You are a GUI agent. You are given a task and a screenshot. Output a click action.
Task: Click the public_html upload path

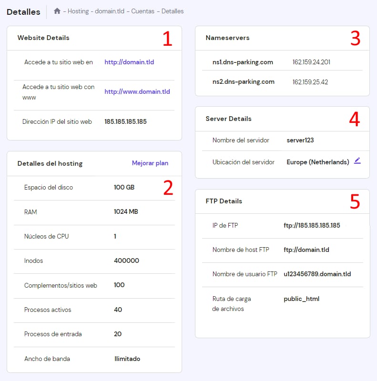tap(301, 299)
